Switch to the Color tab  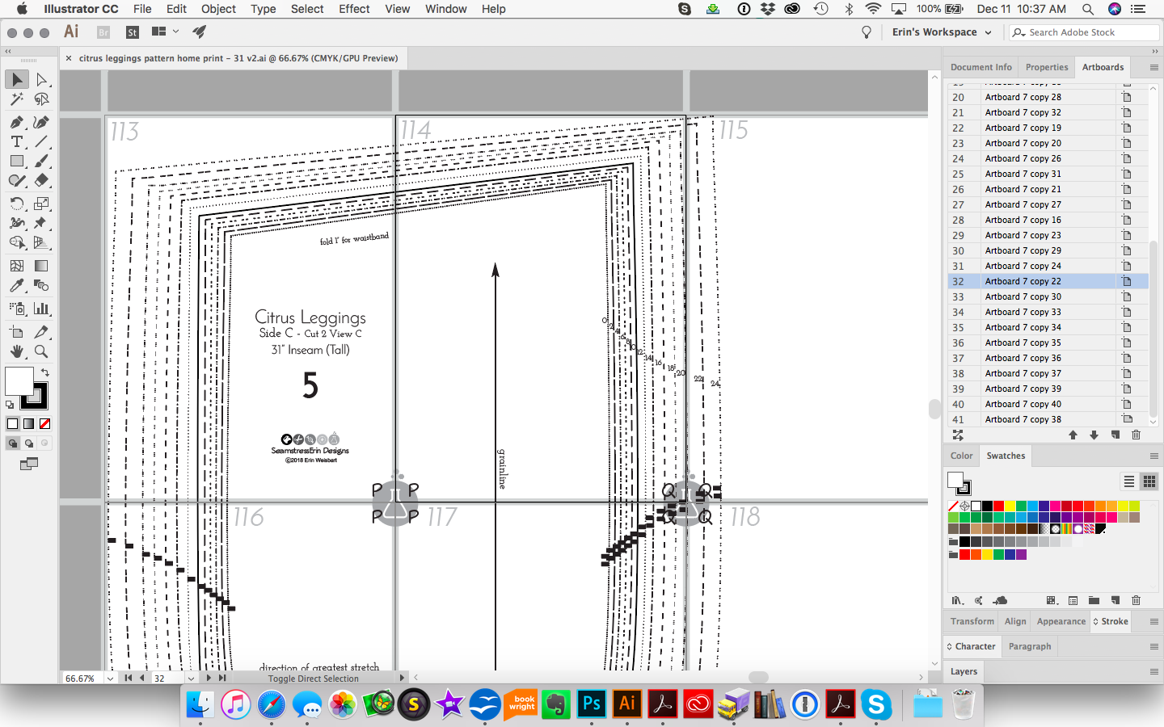pyautogui.click(x=961, y=456)
